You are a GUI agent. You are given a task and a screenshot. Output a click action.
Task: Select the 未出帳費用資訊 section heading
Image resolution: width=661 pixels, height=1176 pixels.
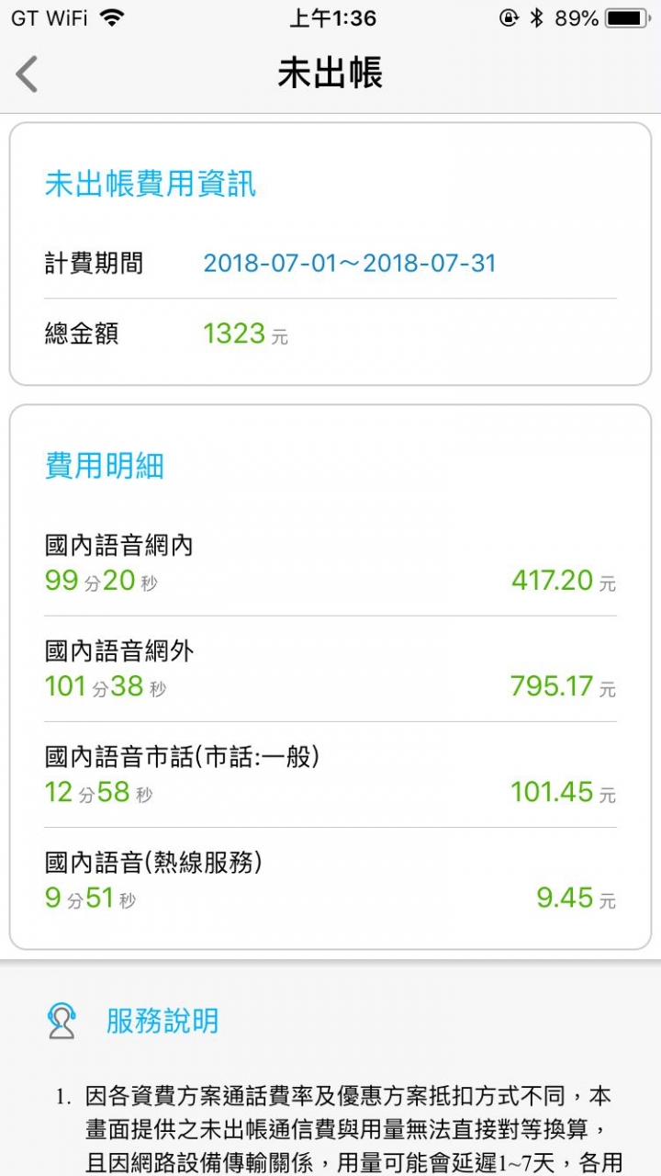[151, 185]
